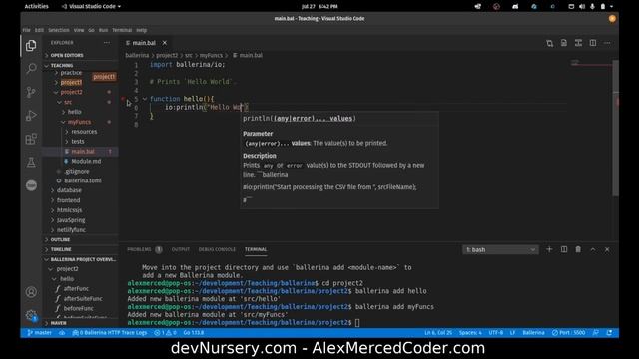Open the Accounts icon in activity bar
This screenshot has height=359, width=639.
point(31,292)
